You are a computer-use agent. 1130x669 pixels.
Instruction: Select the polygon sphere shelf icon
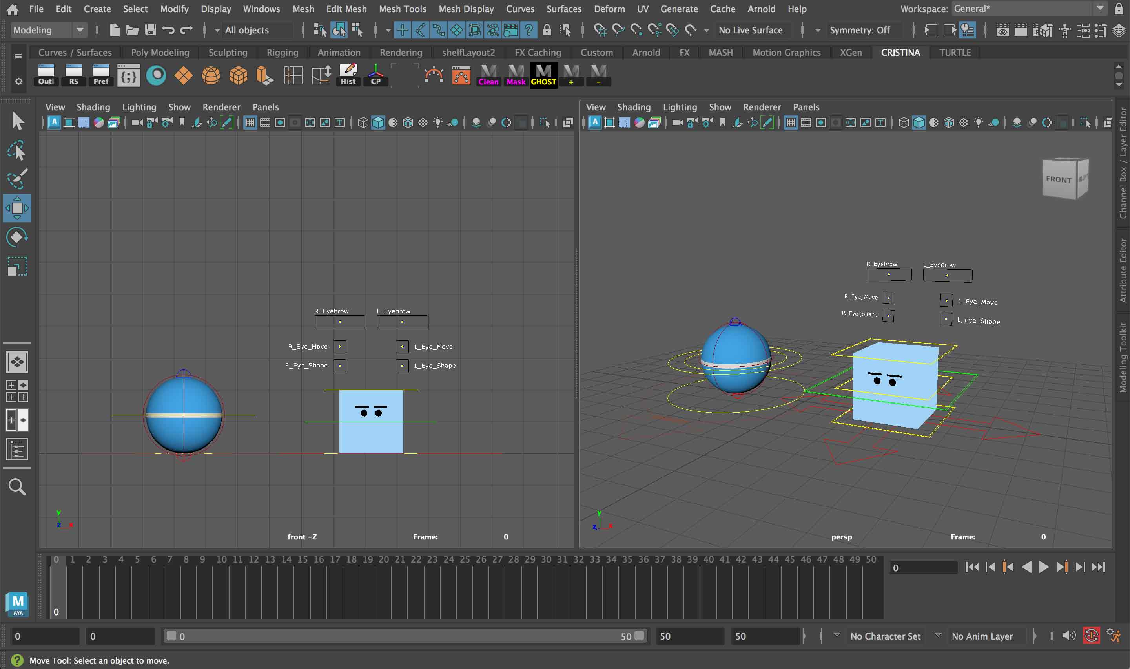(210, 75)
